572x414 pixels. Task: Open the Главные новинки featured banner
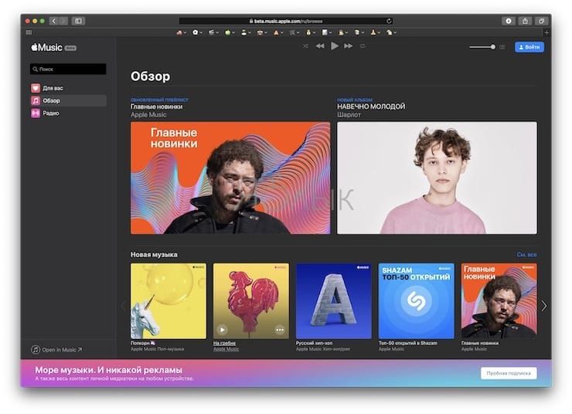pos(230,178)
